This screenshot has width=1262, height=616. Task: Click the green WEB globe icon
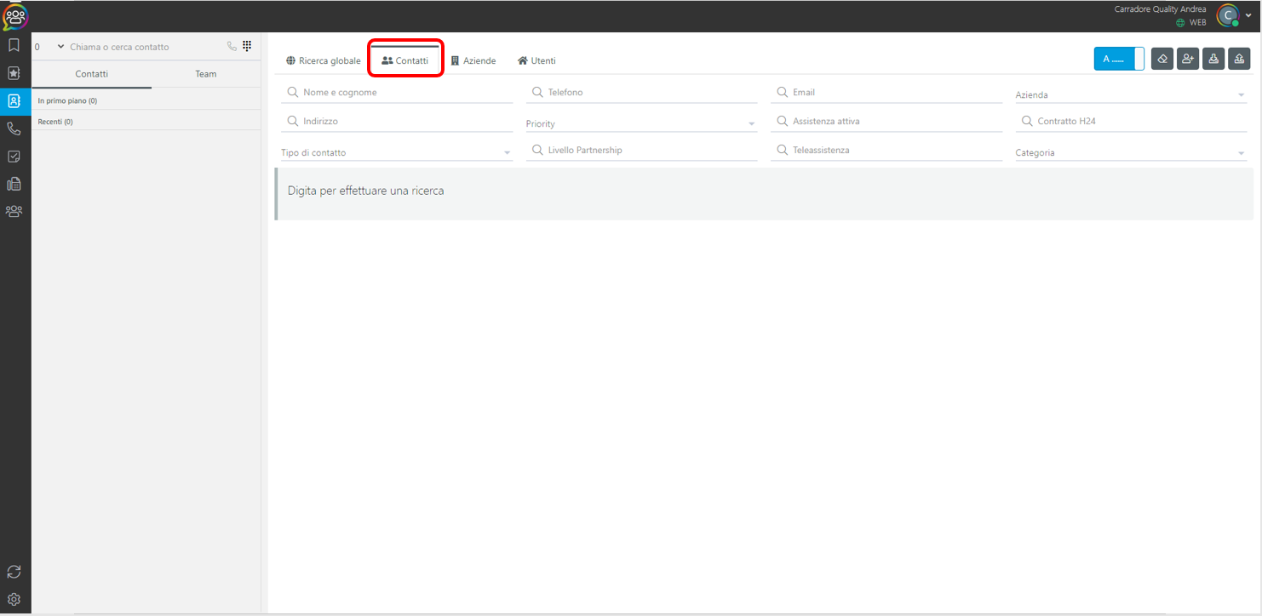click(1180, 22)
